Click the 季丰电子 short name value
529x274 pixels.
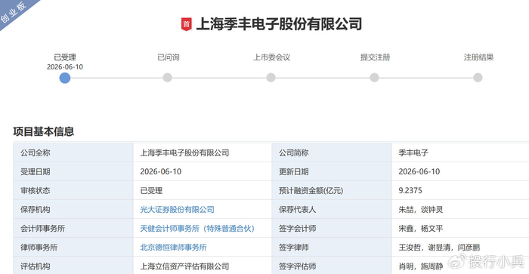413,152
